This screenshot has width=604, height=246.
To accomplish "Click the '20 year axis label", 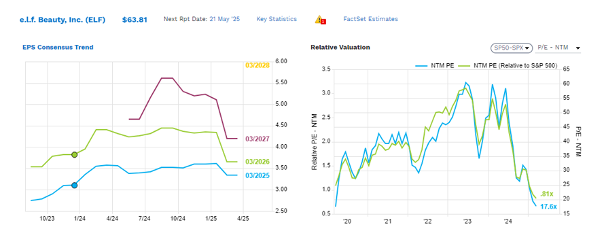I will coord(347,222).
